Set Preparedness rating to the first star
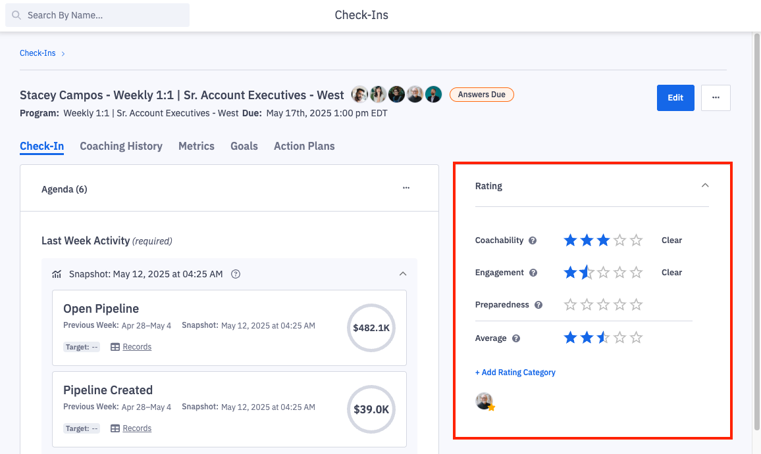The height and width of the screenshot is (454, 761). pyautogui.click(x=570, y=305)
